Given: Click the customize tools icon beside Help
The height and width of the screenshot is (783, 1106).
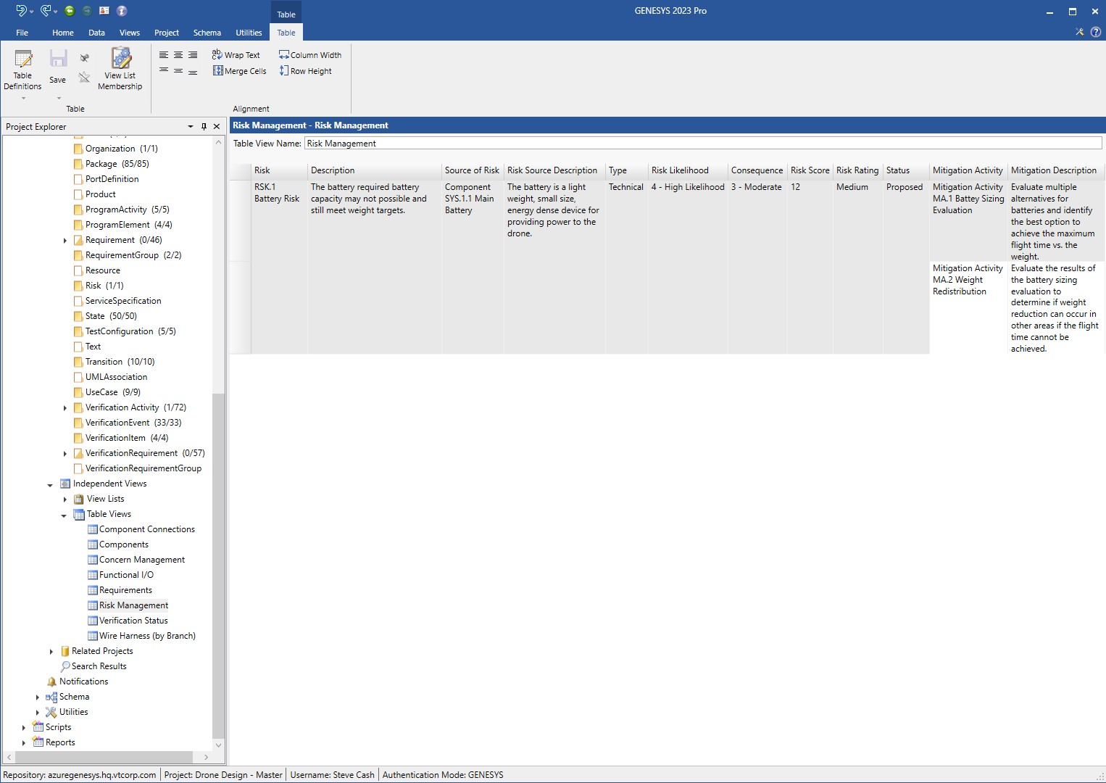Looking at the screenshot, I should [1079, 32].
